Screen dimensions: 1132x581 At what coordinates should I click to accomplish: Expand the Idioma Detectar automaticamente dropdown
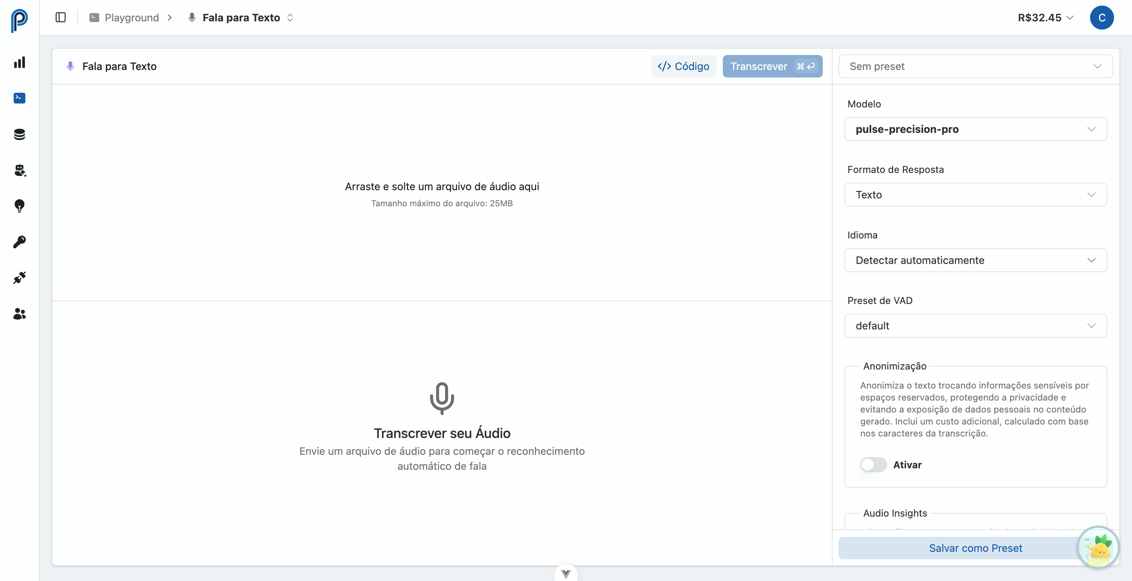(975, 260)
